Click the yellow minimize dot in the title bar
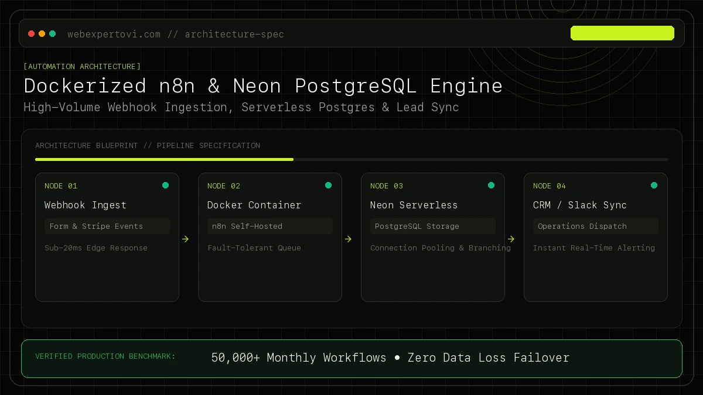 (42, 34)
